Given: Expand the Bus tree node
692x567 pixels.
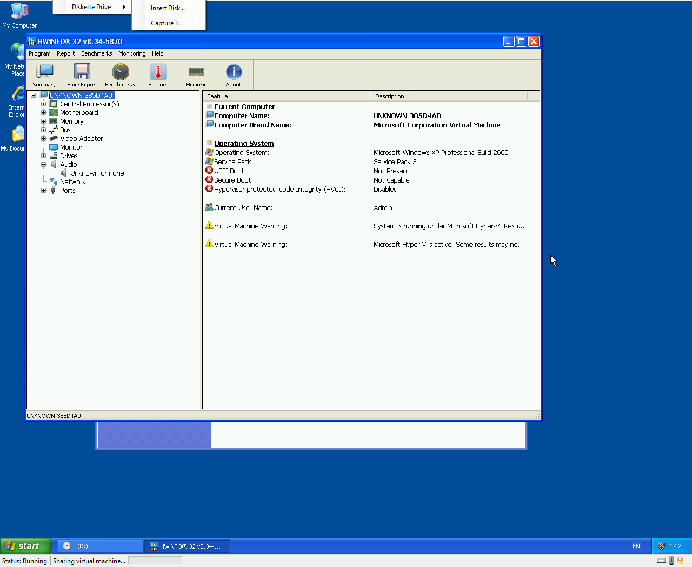Looking at the screenshot, I should coord(44,130).
